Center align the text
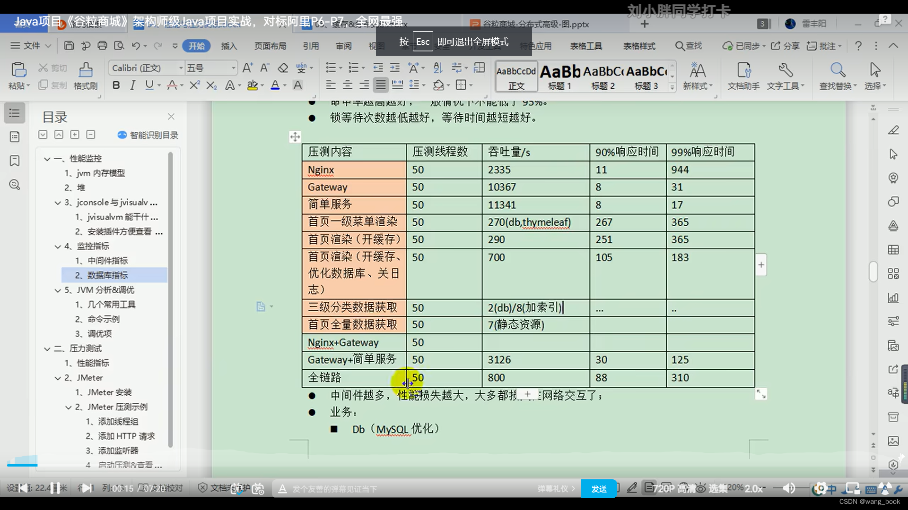The height and width of the screenshot is (510, 908). pos(348,85)
